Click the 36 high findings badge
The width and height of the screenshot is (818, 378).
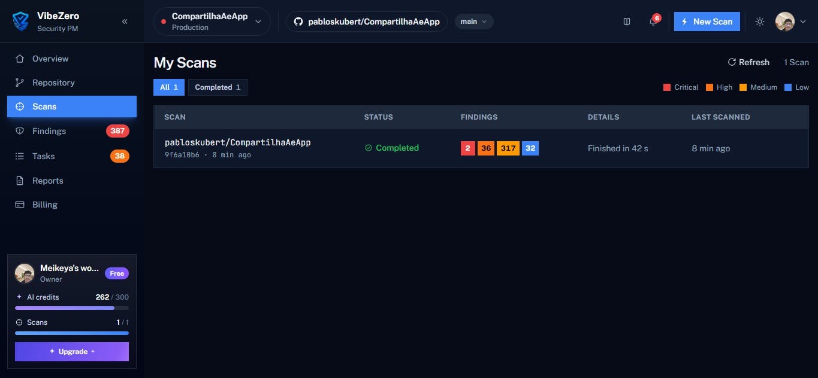(x=486, y=148)
